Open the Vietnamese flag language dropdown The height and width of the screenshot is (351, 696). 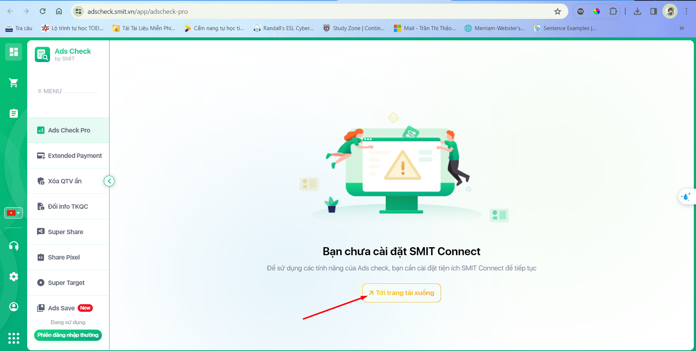pyautogui.click(x=13, y=213)
